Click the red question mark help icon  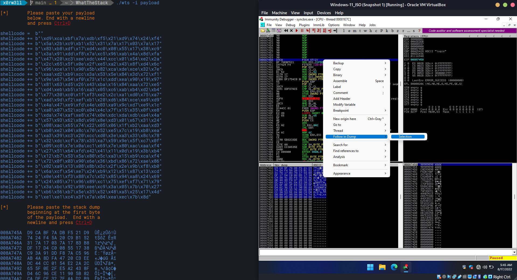tap(419, 31)
